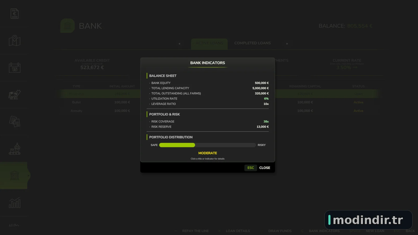This screenshot has width=418, height=235.
Task: Select the Bank building icon in sidebar
Action: 15,175
